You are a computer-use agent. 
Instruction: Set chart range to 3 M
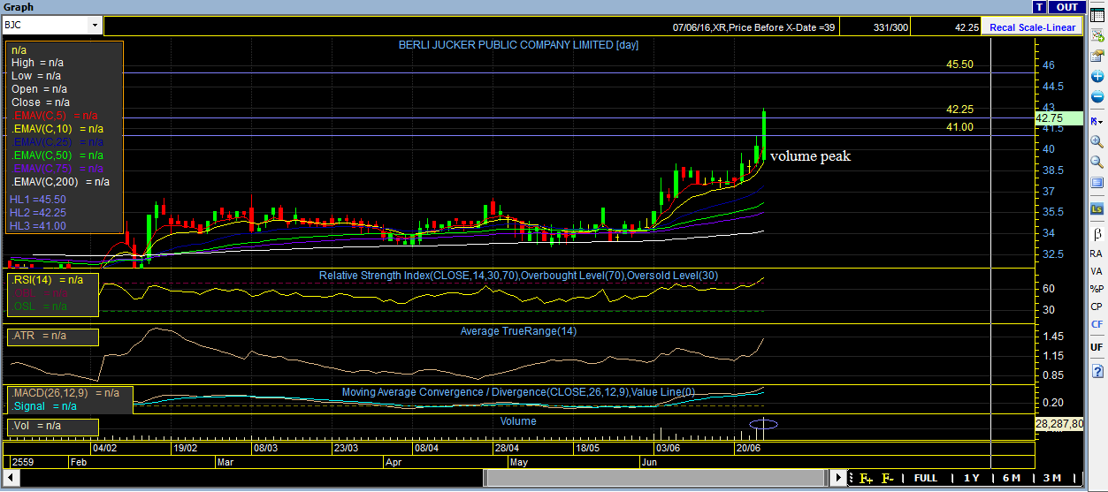1051,478
